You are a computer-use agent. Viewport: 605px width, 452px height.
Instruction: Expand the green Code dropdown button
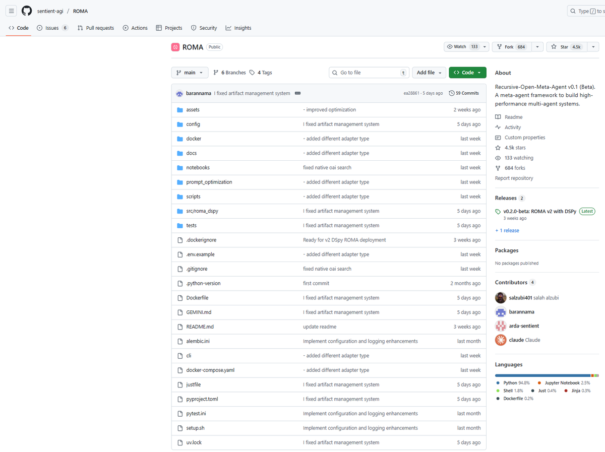click(x=467, y=73)
